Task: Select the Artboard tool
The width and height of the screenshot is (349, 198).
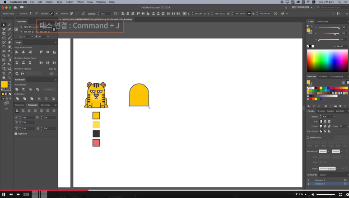Action: [x=4, y=73]
